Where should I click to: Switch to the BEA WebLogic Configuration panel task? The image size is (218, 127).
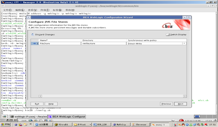point(67,117)
